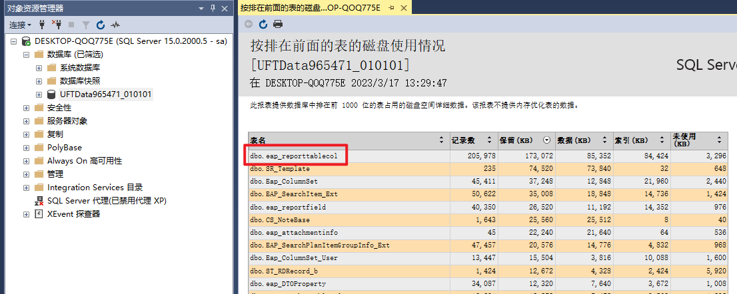Screen dimensions: 737x294
Task: Open the Object Explorer window position dropdown arrow
Action: point(201,9)
